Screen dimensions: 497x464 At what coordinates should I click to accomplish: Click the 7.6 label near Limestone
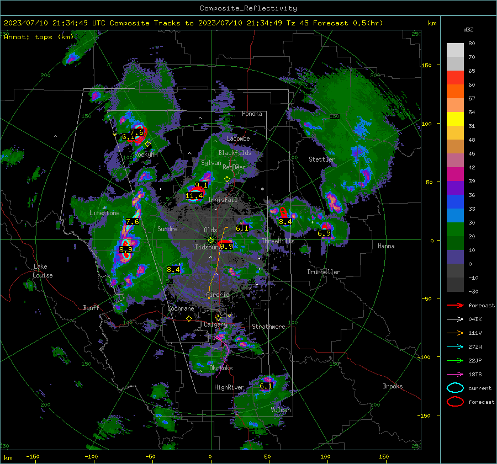(133, 222)
